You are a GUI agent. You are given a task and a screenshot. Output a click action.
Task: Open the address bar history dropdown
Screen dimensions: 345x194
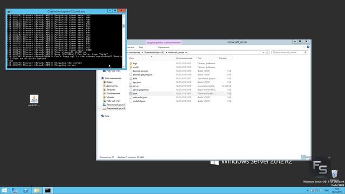[264, 53]
